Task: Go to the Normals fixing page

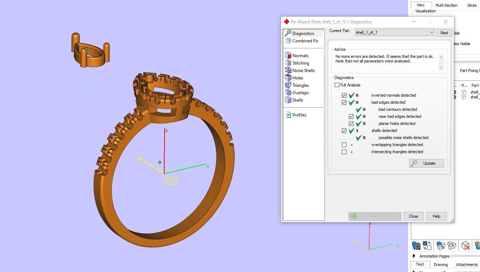Action: 300,56
